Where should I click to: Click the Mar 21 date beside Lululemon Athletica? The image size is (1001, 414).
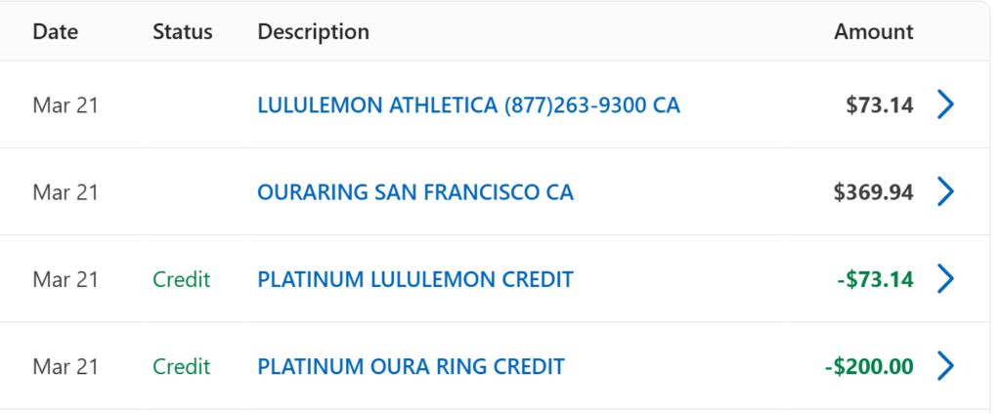pyautogui.click(x=65, y=105)
